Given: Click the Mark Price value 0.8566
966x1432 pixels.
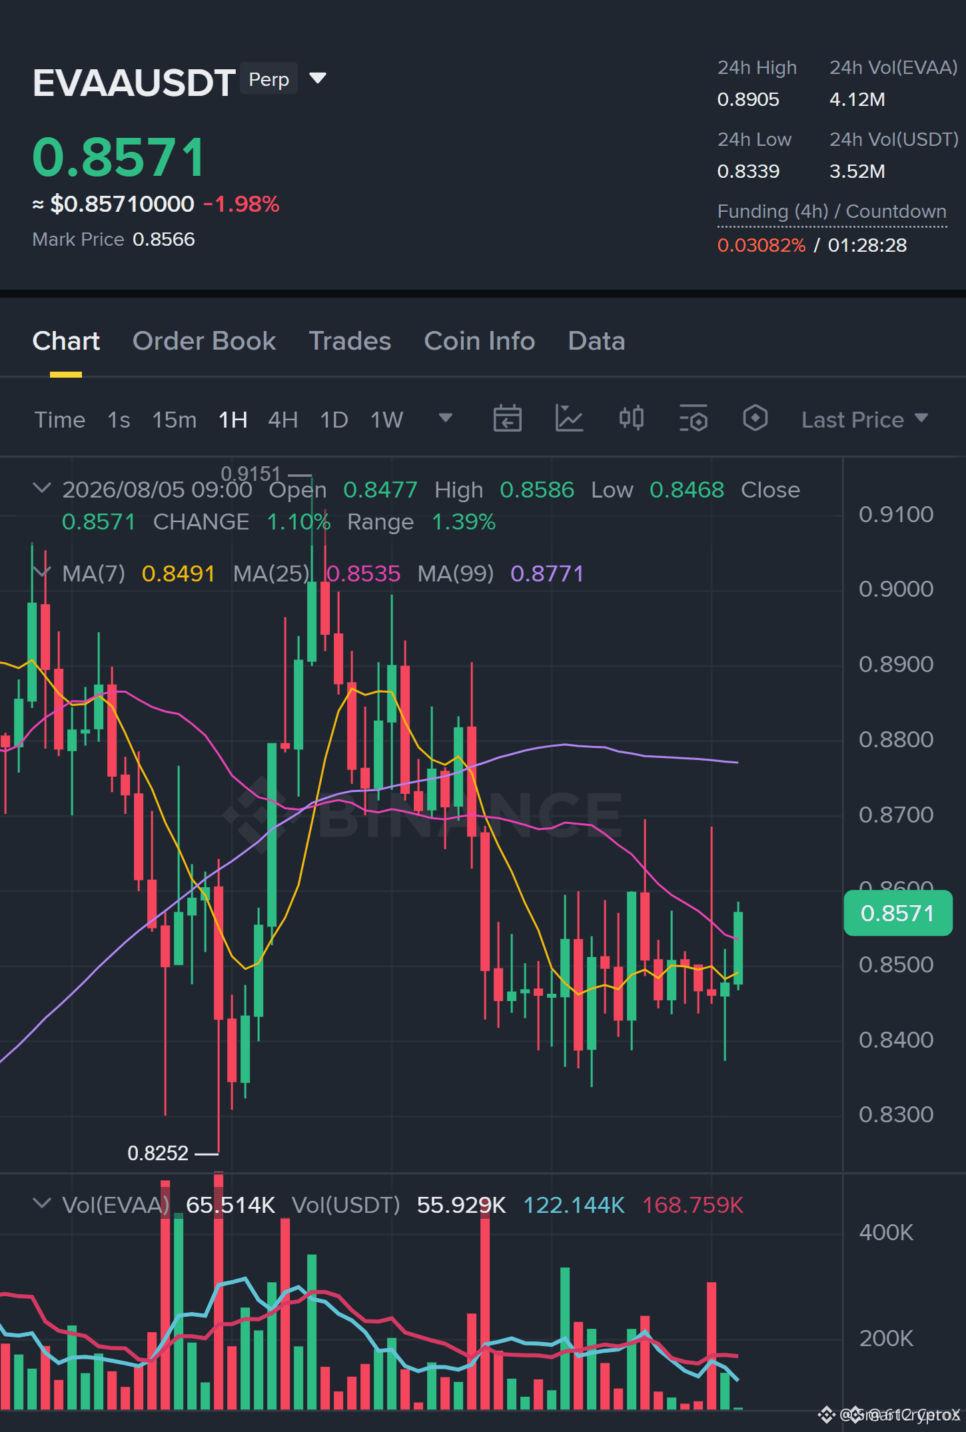Looking at the screenshot, I should (x=164, y=240).
